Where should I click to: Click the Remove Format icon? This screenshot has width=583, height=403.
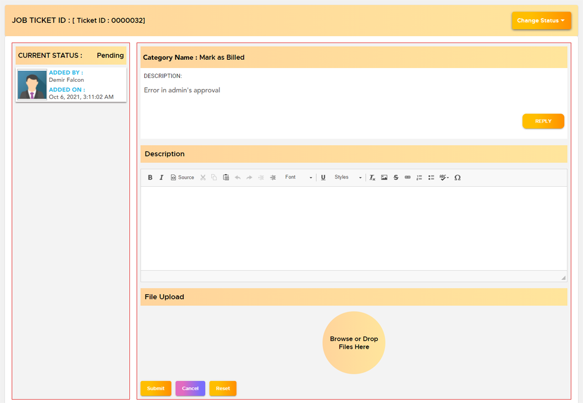pos(372,177)
